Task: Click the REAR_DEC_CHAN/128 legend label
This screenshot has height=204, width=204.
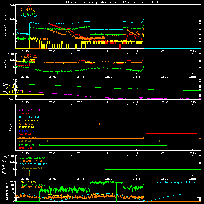Action: coord(34,164)
